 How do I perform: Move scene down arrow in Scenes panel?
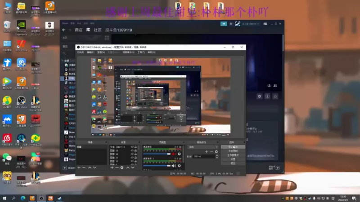coord(94,167)
